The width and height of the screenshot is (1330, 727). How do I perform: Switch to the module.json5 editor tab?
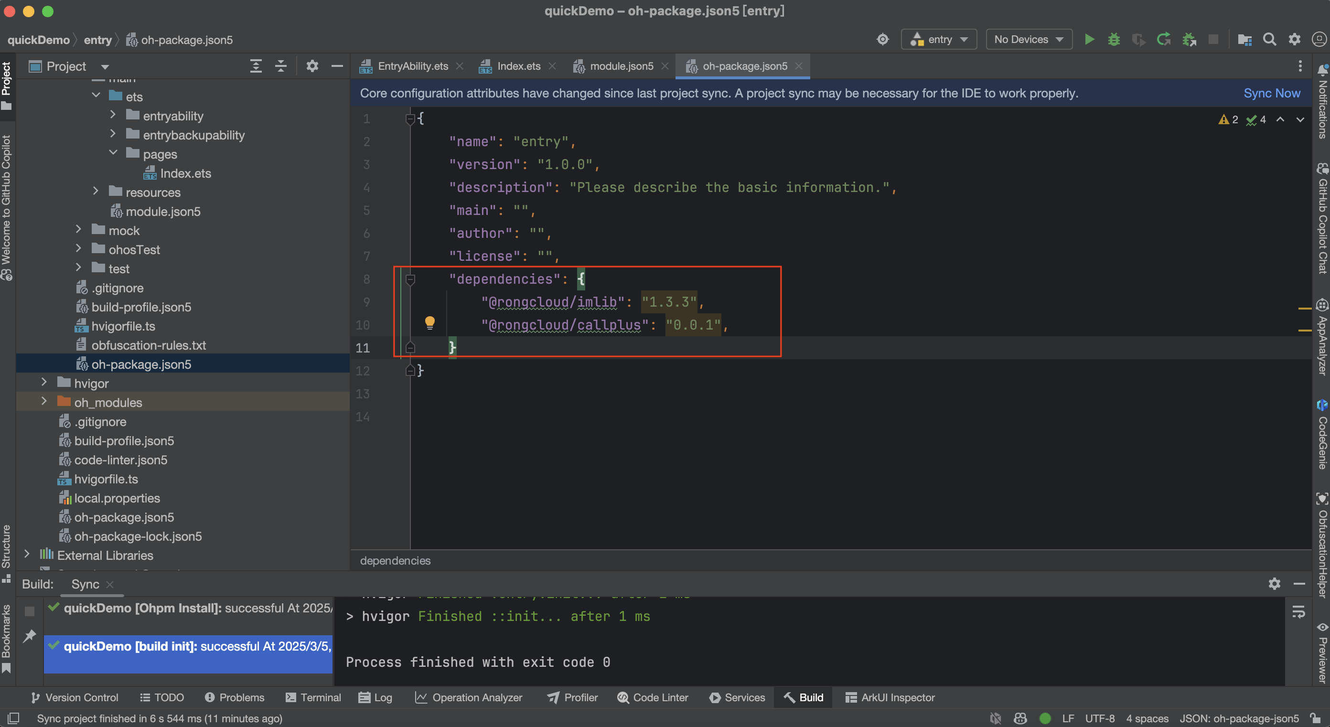pos(621,66)
